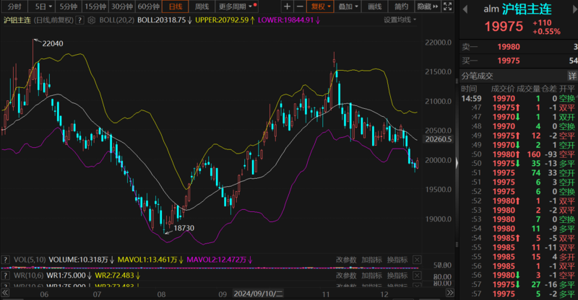
Task: Open 详 details for 分笔成交
Action: point(572,76)
